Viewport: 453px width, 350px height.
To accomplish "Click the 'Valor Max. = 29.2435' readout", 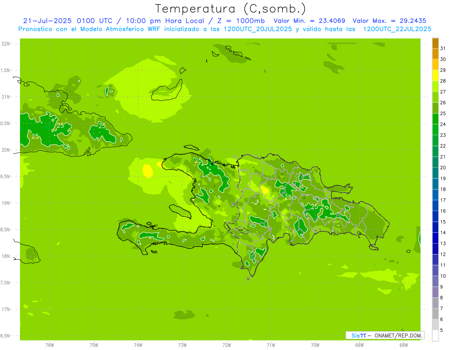I will (x=389, y=21).
